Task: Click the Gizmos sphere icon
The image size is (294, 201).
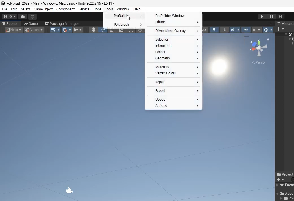Action: coord(266,30)
